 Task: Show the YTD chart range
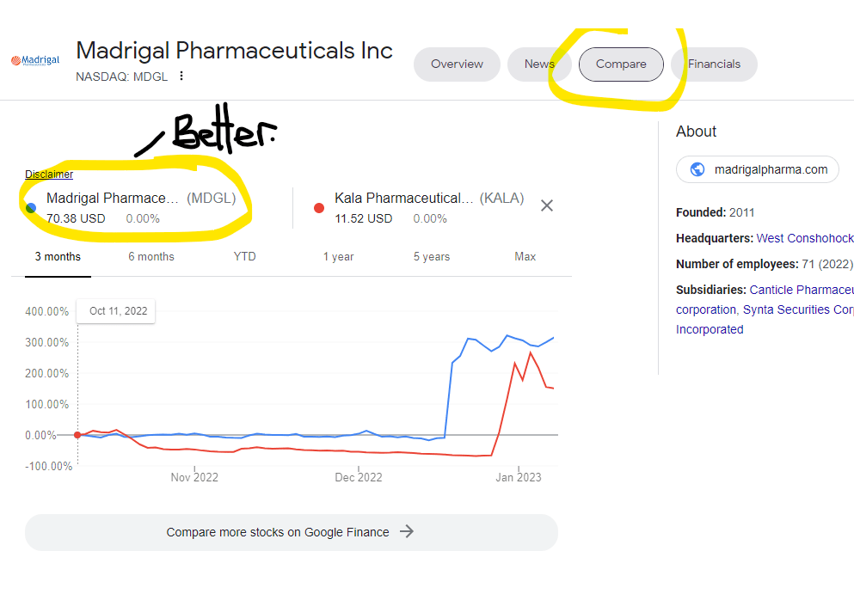(x=244, y=256)
